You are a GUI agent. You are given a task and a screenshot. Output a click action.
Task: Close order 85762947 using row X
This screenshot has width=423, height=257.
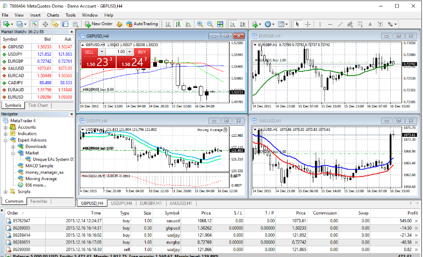click(x=417, y=221)
